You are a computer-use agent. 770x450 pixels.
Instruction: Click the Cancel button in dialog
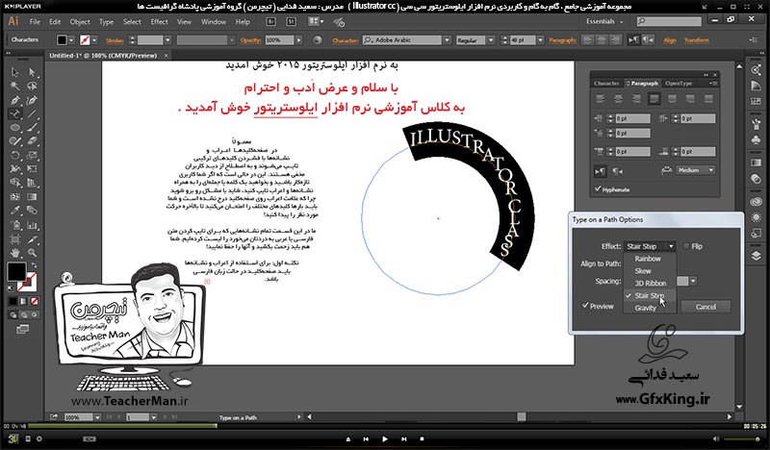pyautogui.click(x=706, y=307)
